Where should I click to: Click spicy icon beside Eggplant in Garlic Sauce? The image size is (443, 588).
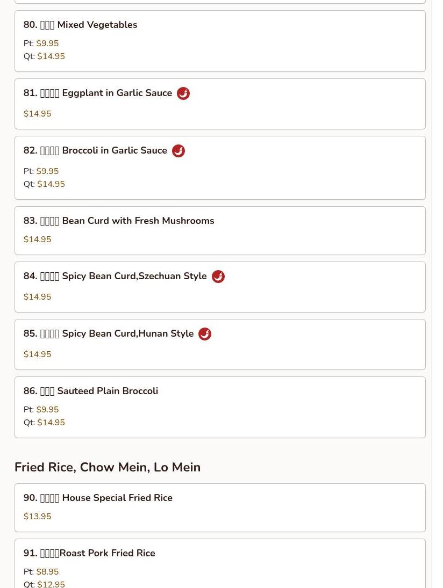click(183, 93)
